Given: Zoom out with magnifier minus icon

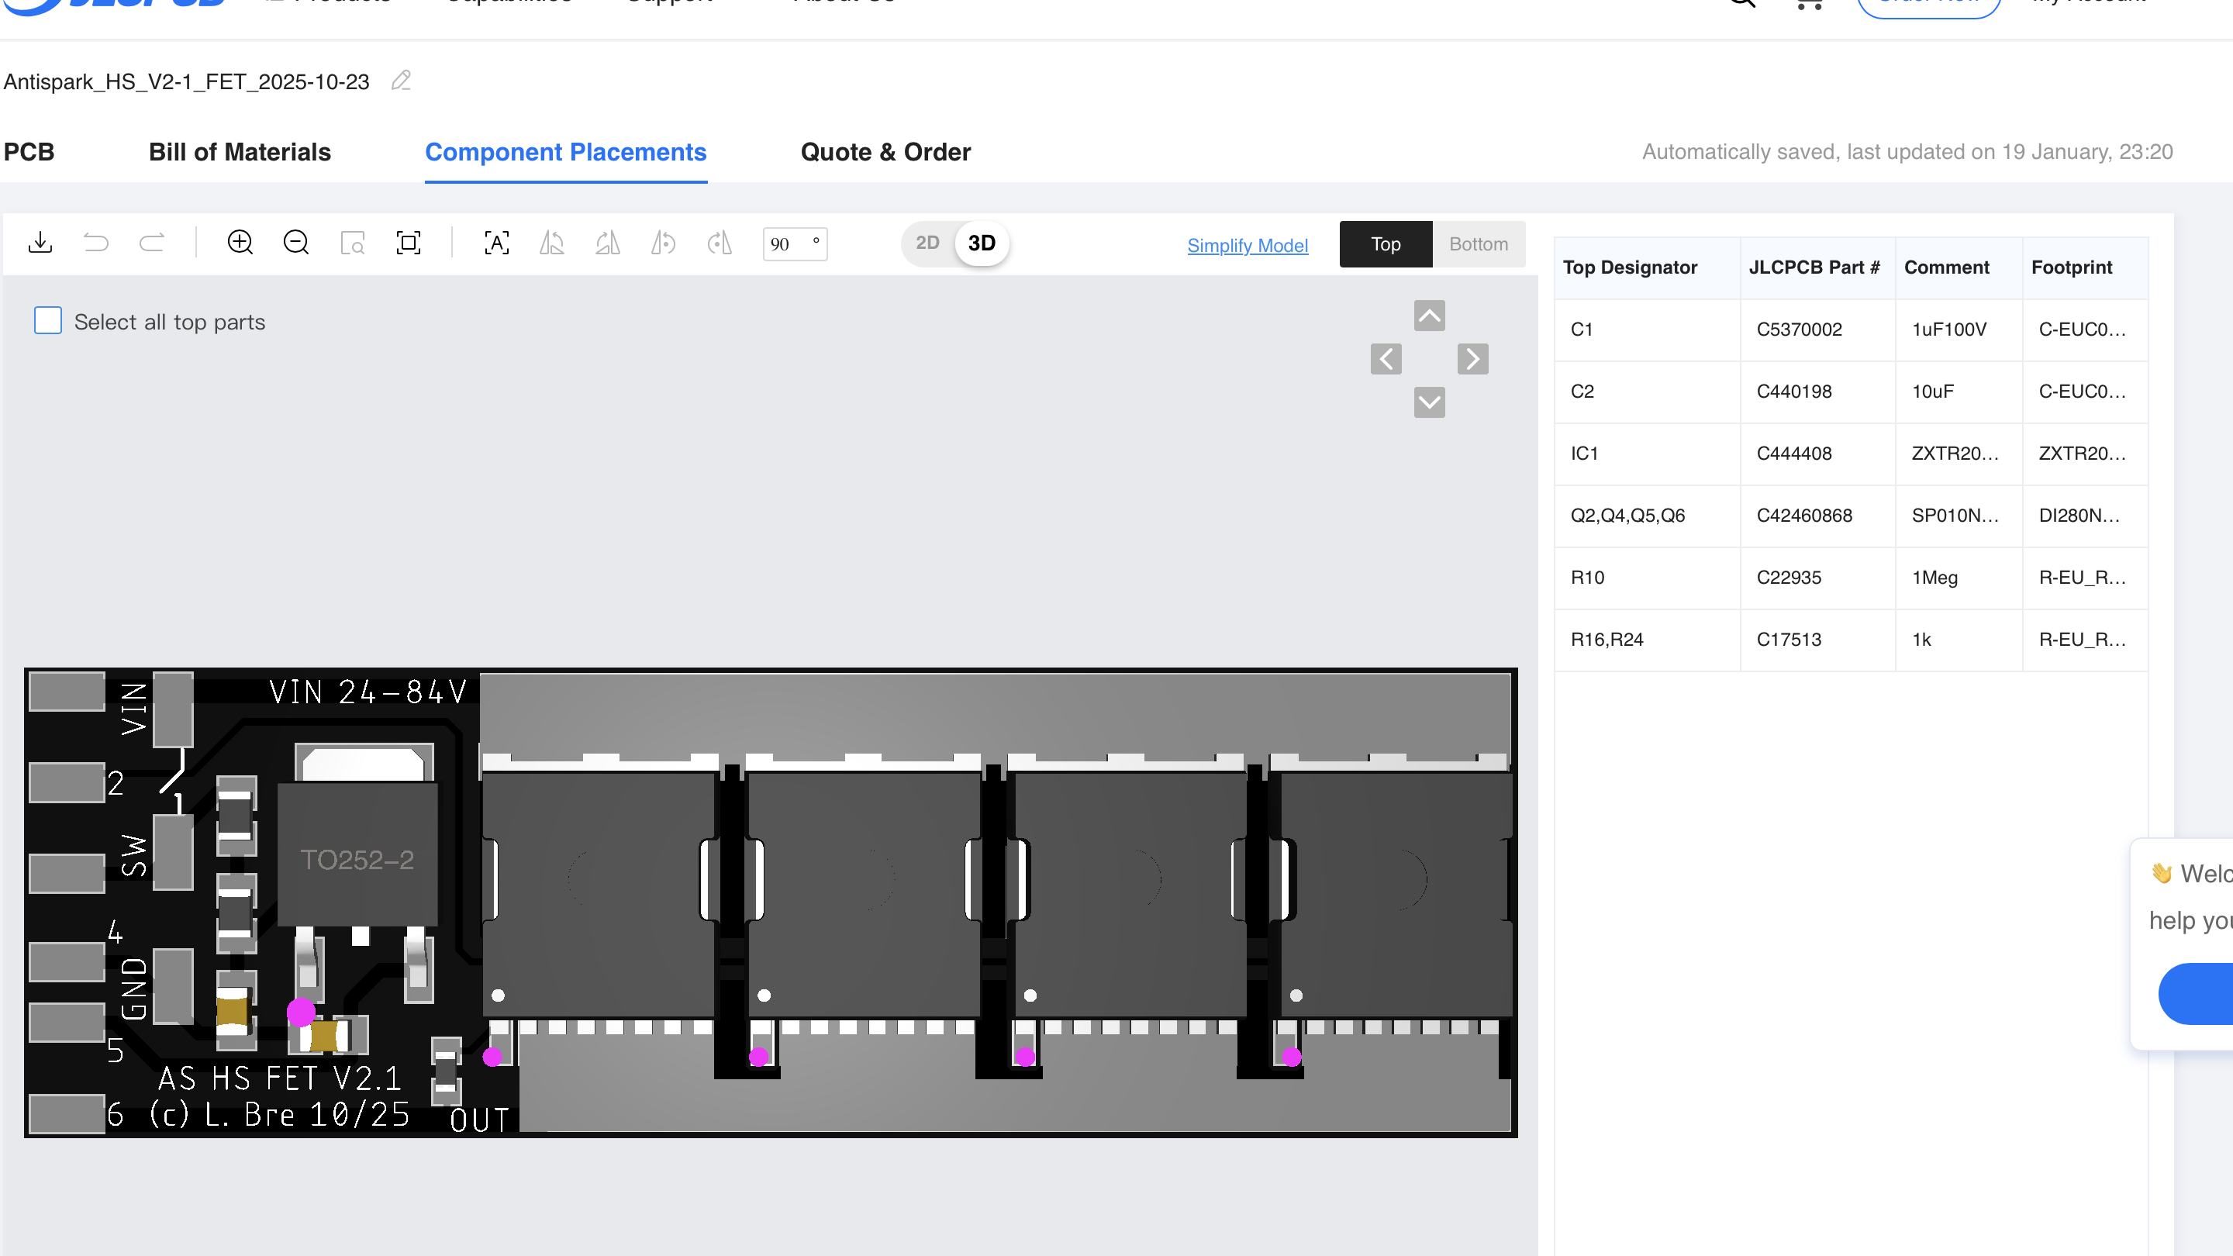Looking at the screenshot, I should pyautogui.click(x=295, y=243).
